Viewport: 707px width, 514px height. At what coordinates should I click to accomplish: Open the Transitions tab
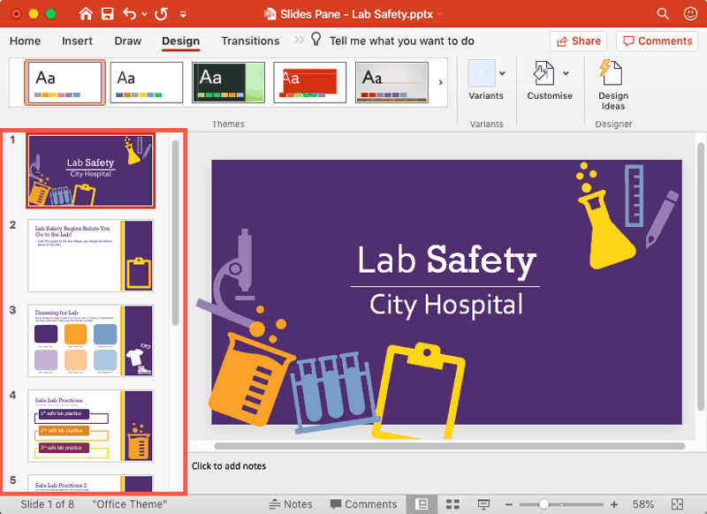click(250, 41)
